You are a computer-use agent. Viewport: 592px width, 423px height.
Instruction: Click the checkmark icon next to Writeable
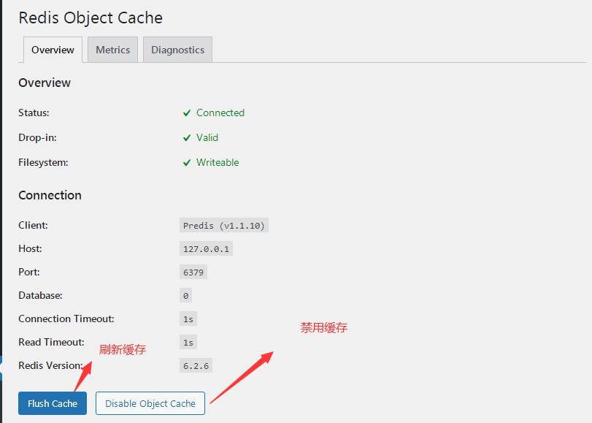187,163
